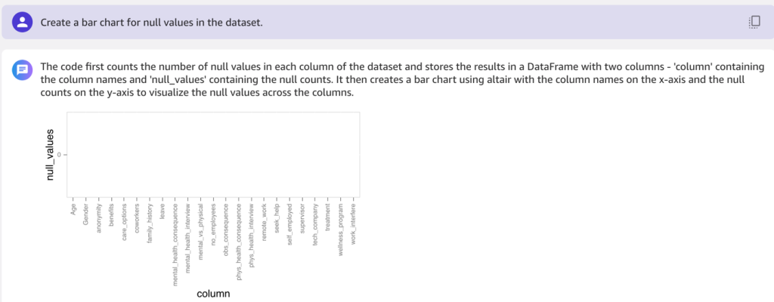Click the null_values y-axis title
Screen dimensions: 774x302
[51, 154]
